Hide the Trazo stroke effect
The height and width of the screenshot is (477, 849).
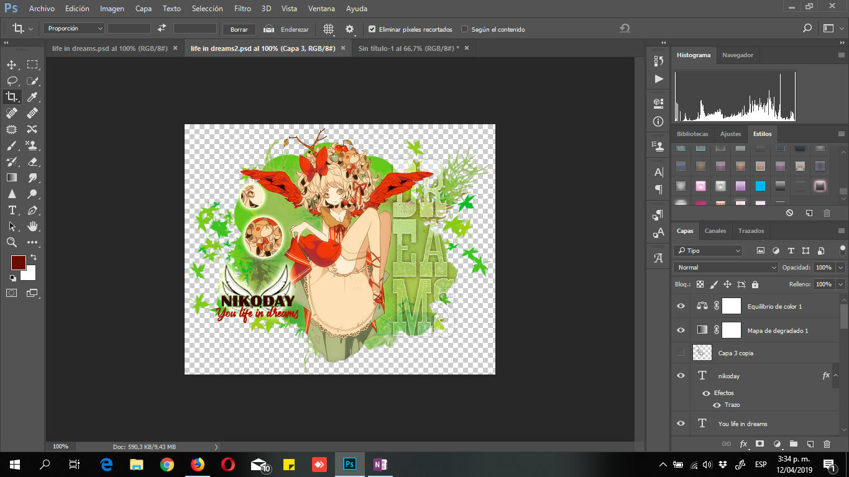717,405
